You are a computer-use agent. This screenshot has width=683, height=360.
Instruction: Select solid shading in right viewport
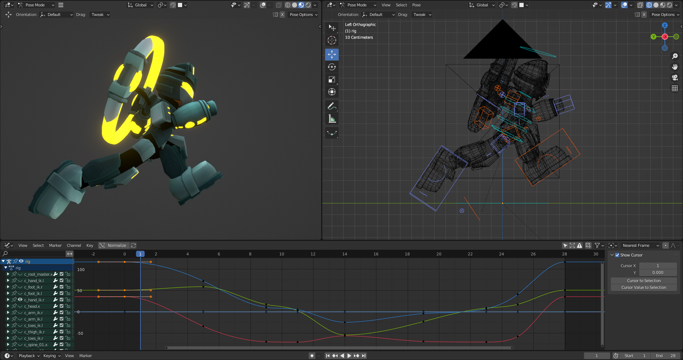656,5
